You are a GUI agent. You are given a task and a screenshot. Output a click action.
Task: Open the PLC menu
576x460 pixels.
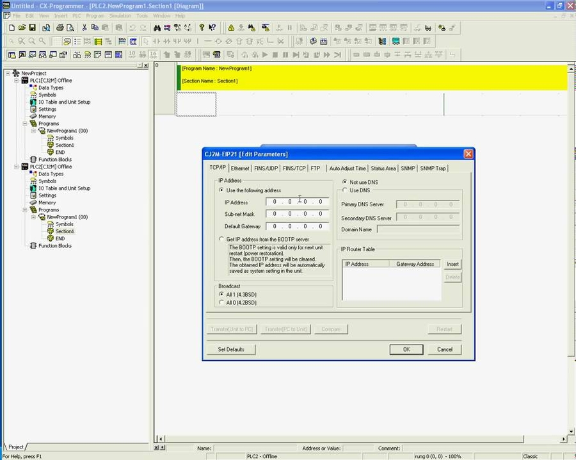(x=76, y=15)
